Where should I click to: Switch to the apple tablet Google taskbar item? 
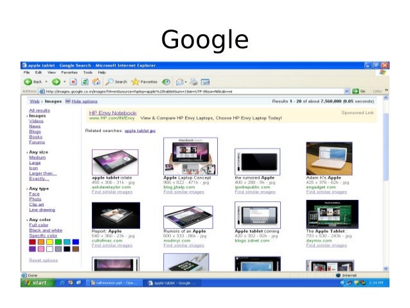coord(172,283)
